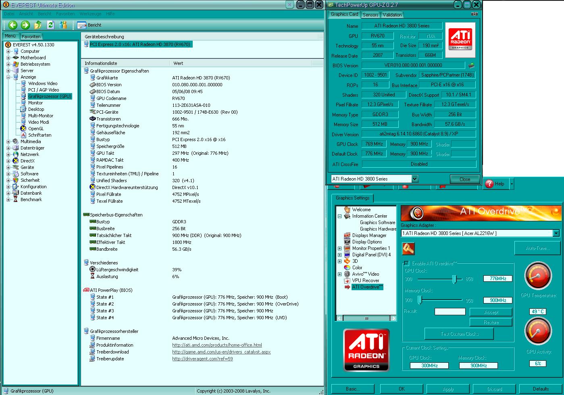This screenshot has height=395, width=564.
Task: Click the Informationsliste column header
Action: point(125,63)
